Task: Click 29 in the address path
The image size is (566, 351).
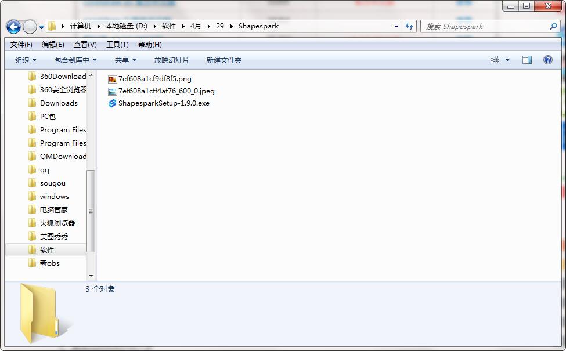Action: tap(220, 26)
